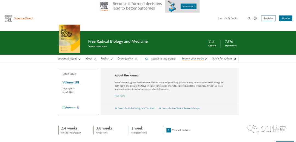The image size is (296, 142).
Task: Expand the Articles & Issues dropdown
Action: click(x=69, y=59)
